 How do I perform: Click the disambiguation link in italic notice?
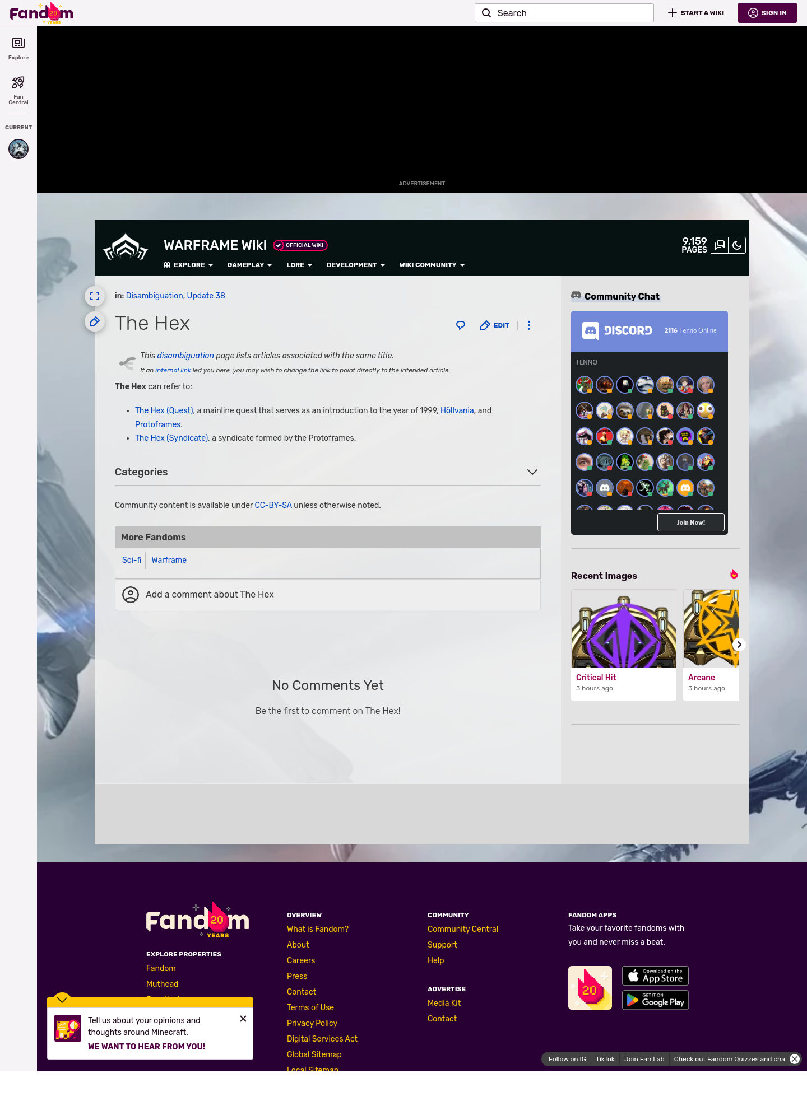pos(185,356)
